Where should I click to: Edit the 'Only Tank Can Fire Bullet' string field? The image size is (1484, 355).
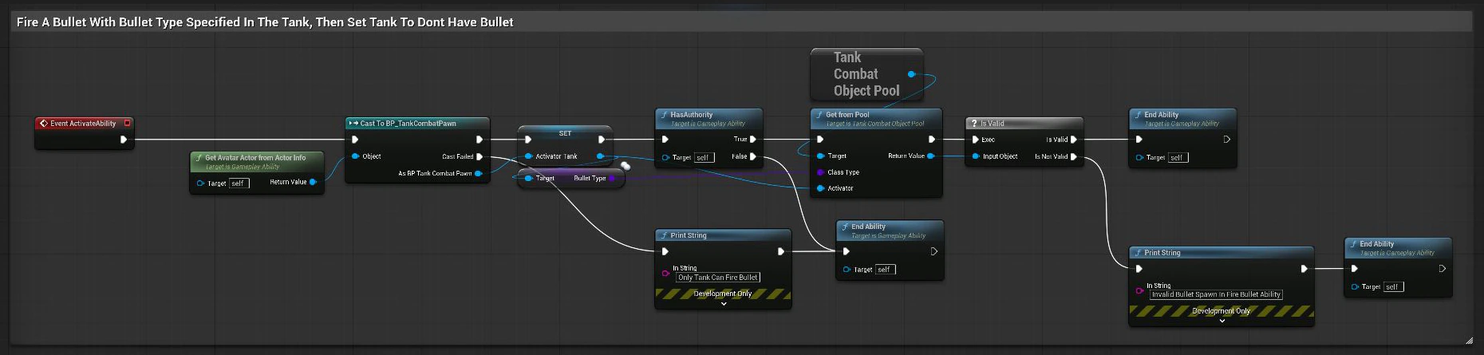(x=718, y=278)
